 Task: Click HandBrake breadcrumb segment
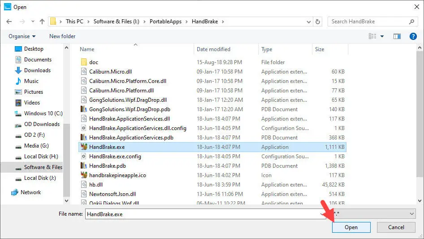point(205,22)
